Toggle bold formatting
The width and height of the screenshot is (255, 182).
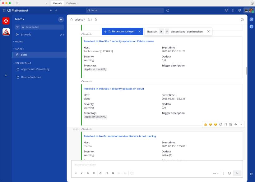[x=76, y=173]
